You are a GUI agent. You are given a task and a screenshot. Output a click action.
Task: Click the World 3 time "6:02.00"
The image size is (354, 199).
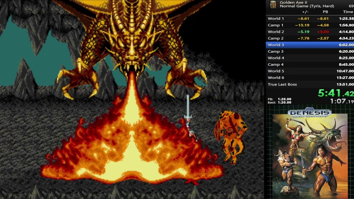(346, 45)
